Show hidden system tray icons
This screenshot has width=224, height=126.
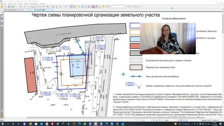pos(192,124)
